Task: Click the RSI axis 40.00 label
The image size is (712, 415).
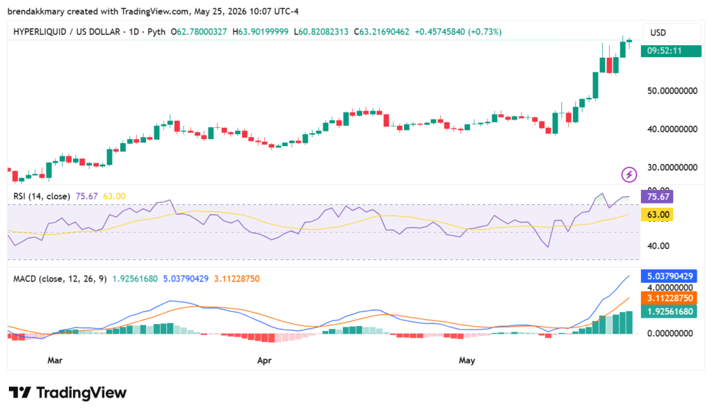Action: [x=658, y=245]
